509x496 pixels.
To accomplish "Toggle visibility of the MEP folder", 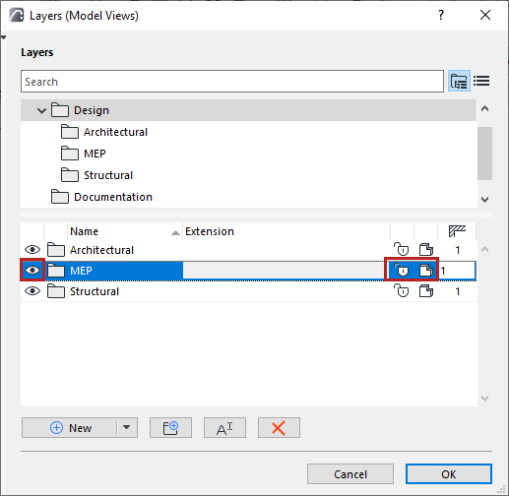I will pyautogui.click(x=32, y=271).
